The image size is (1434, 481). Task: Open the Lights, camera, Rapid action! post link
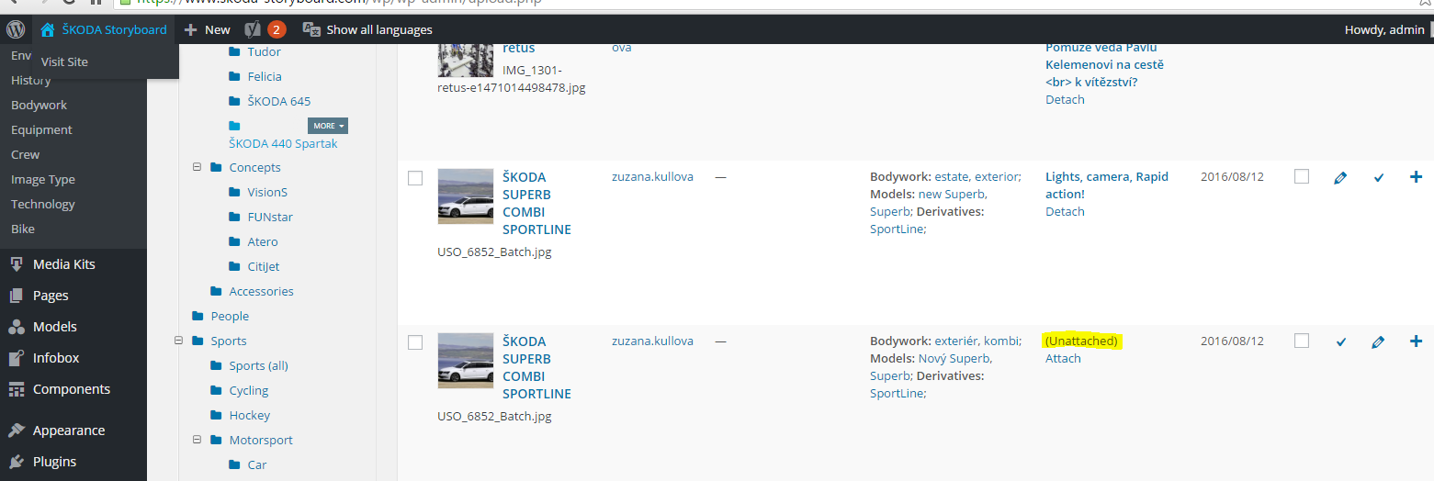[x=1107, y=185]
